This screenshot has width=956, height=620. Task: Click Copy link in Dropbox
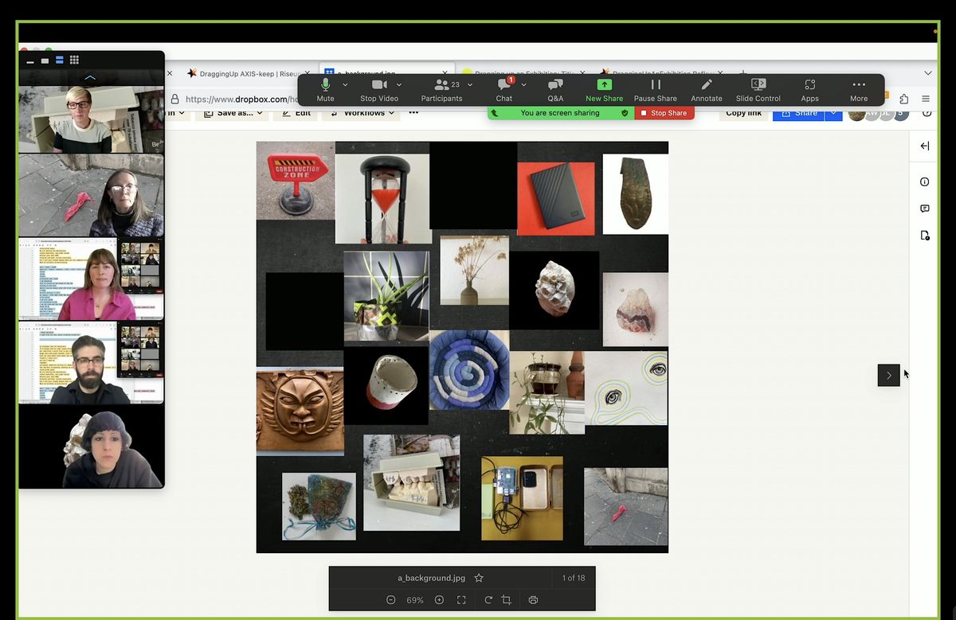coord(743,113)
